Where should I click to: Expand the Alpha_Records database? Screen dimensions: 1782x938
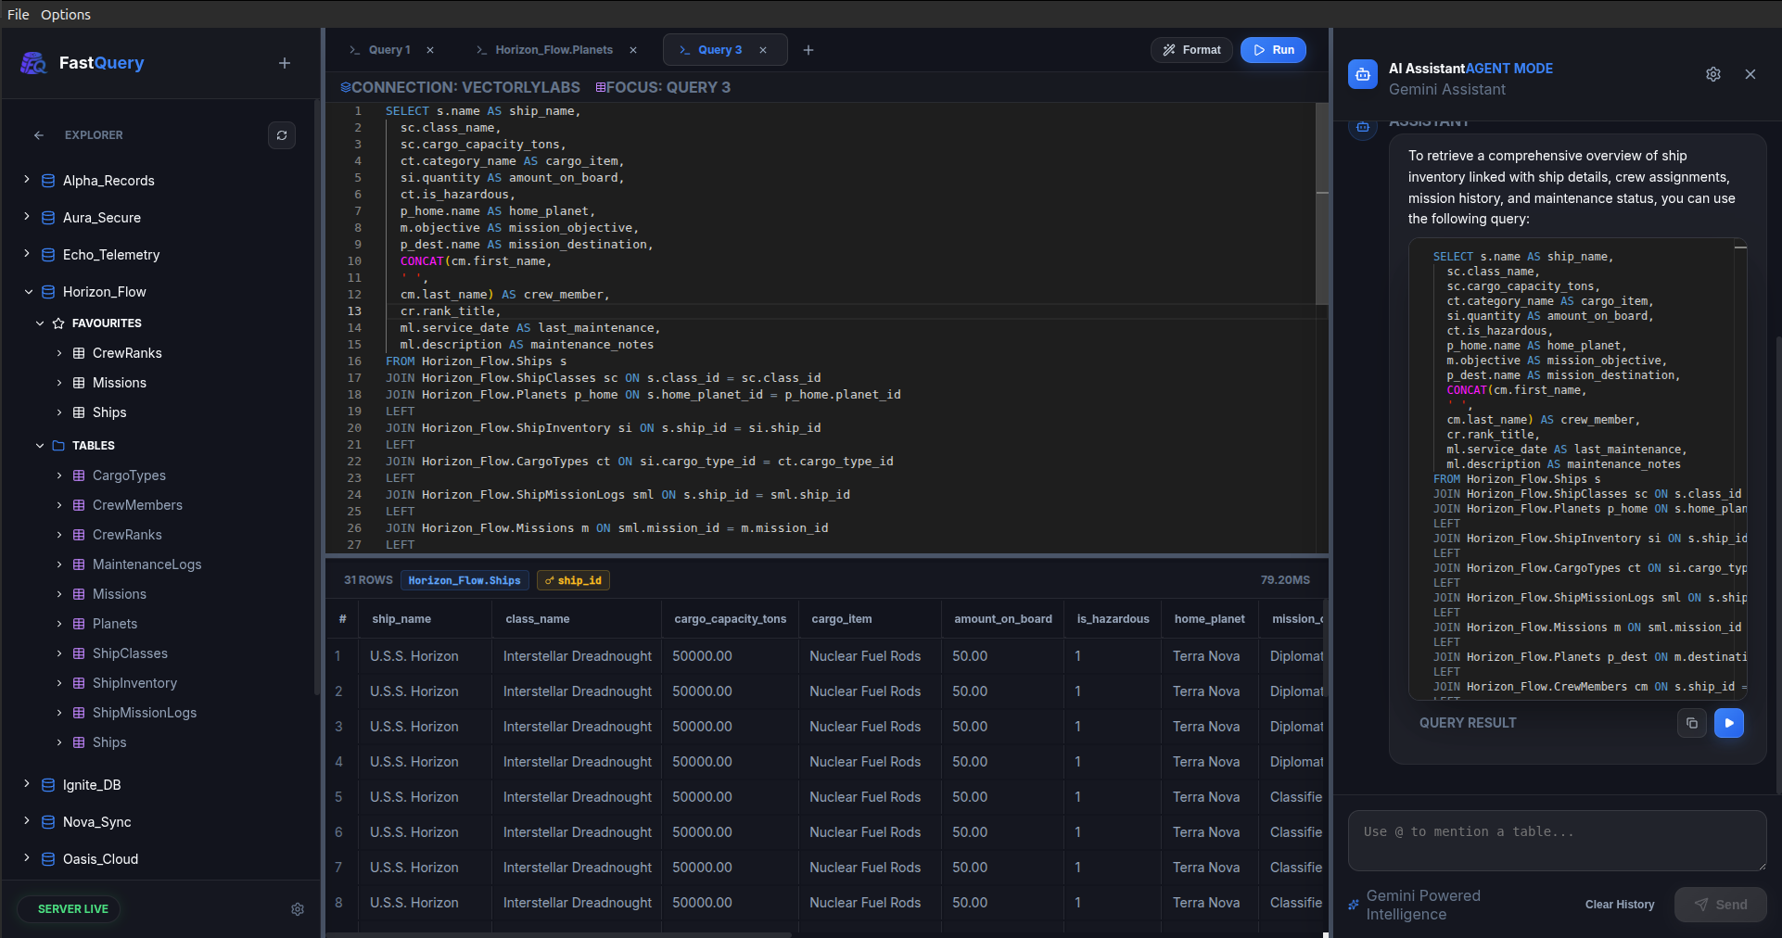27,180
